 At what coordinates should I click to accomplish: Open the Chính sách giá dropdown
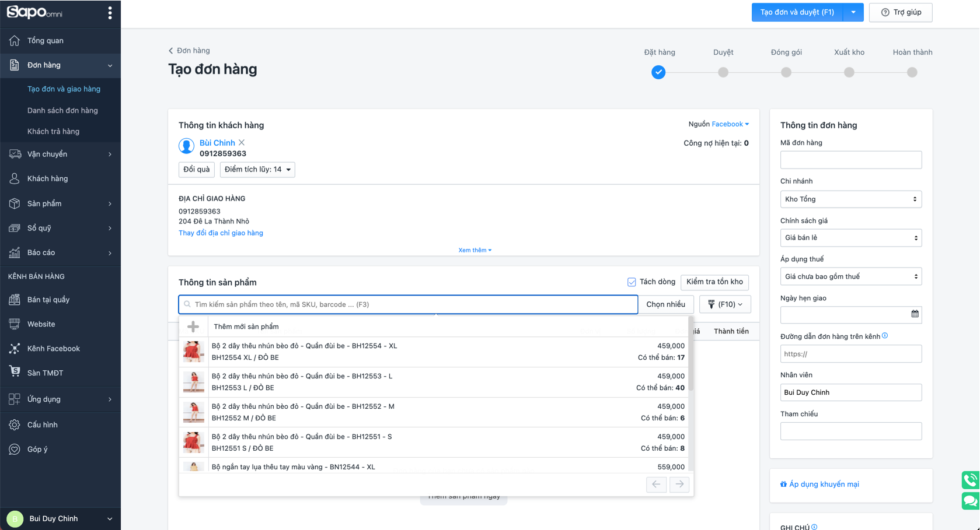(x=850, y=238)
